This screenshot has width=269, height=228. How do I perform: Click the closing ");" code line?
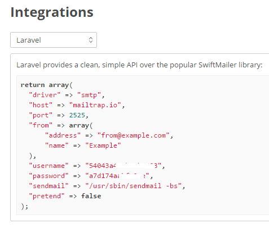(x=24, y=206)
